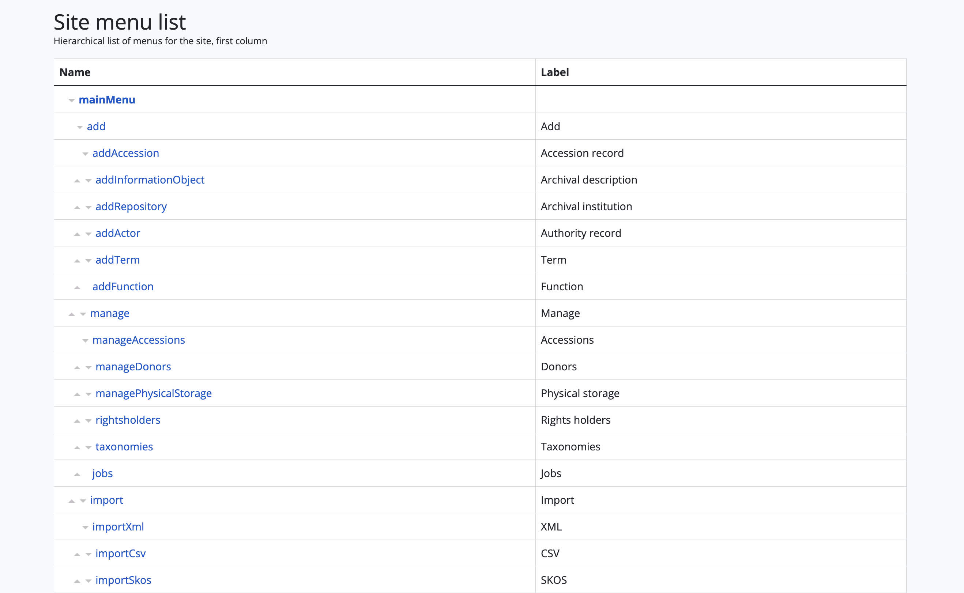Screen dimensions: 964x593
Task: Click down arrow next to manageAccessions
Action: [x=85, y=340]
